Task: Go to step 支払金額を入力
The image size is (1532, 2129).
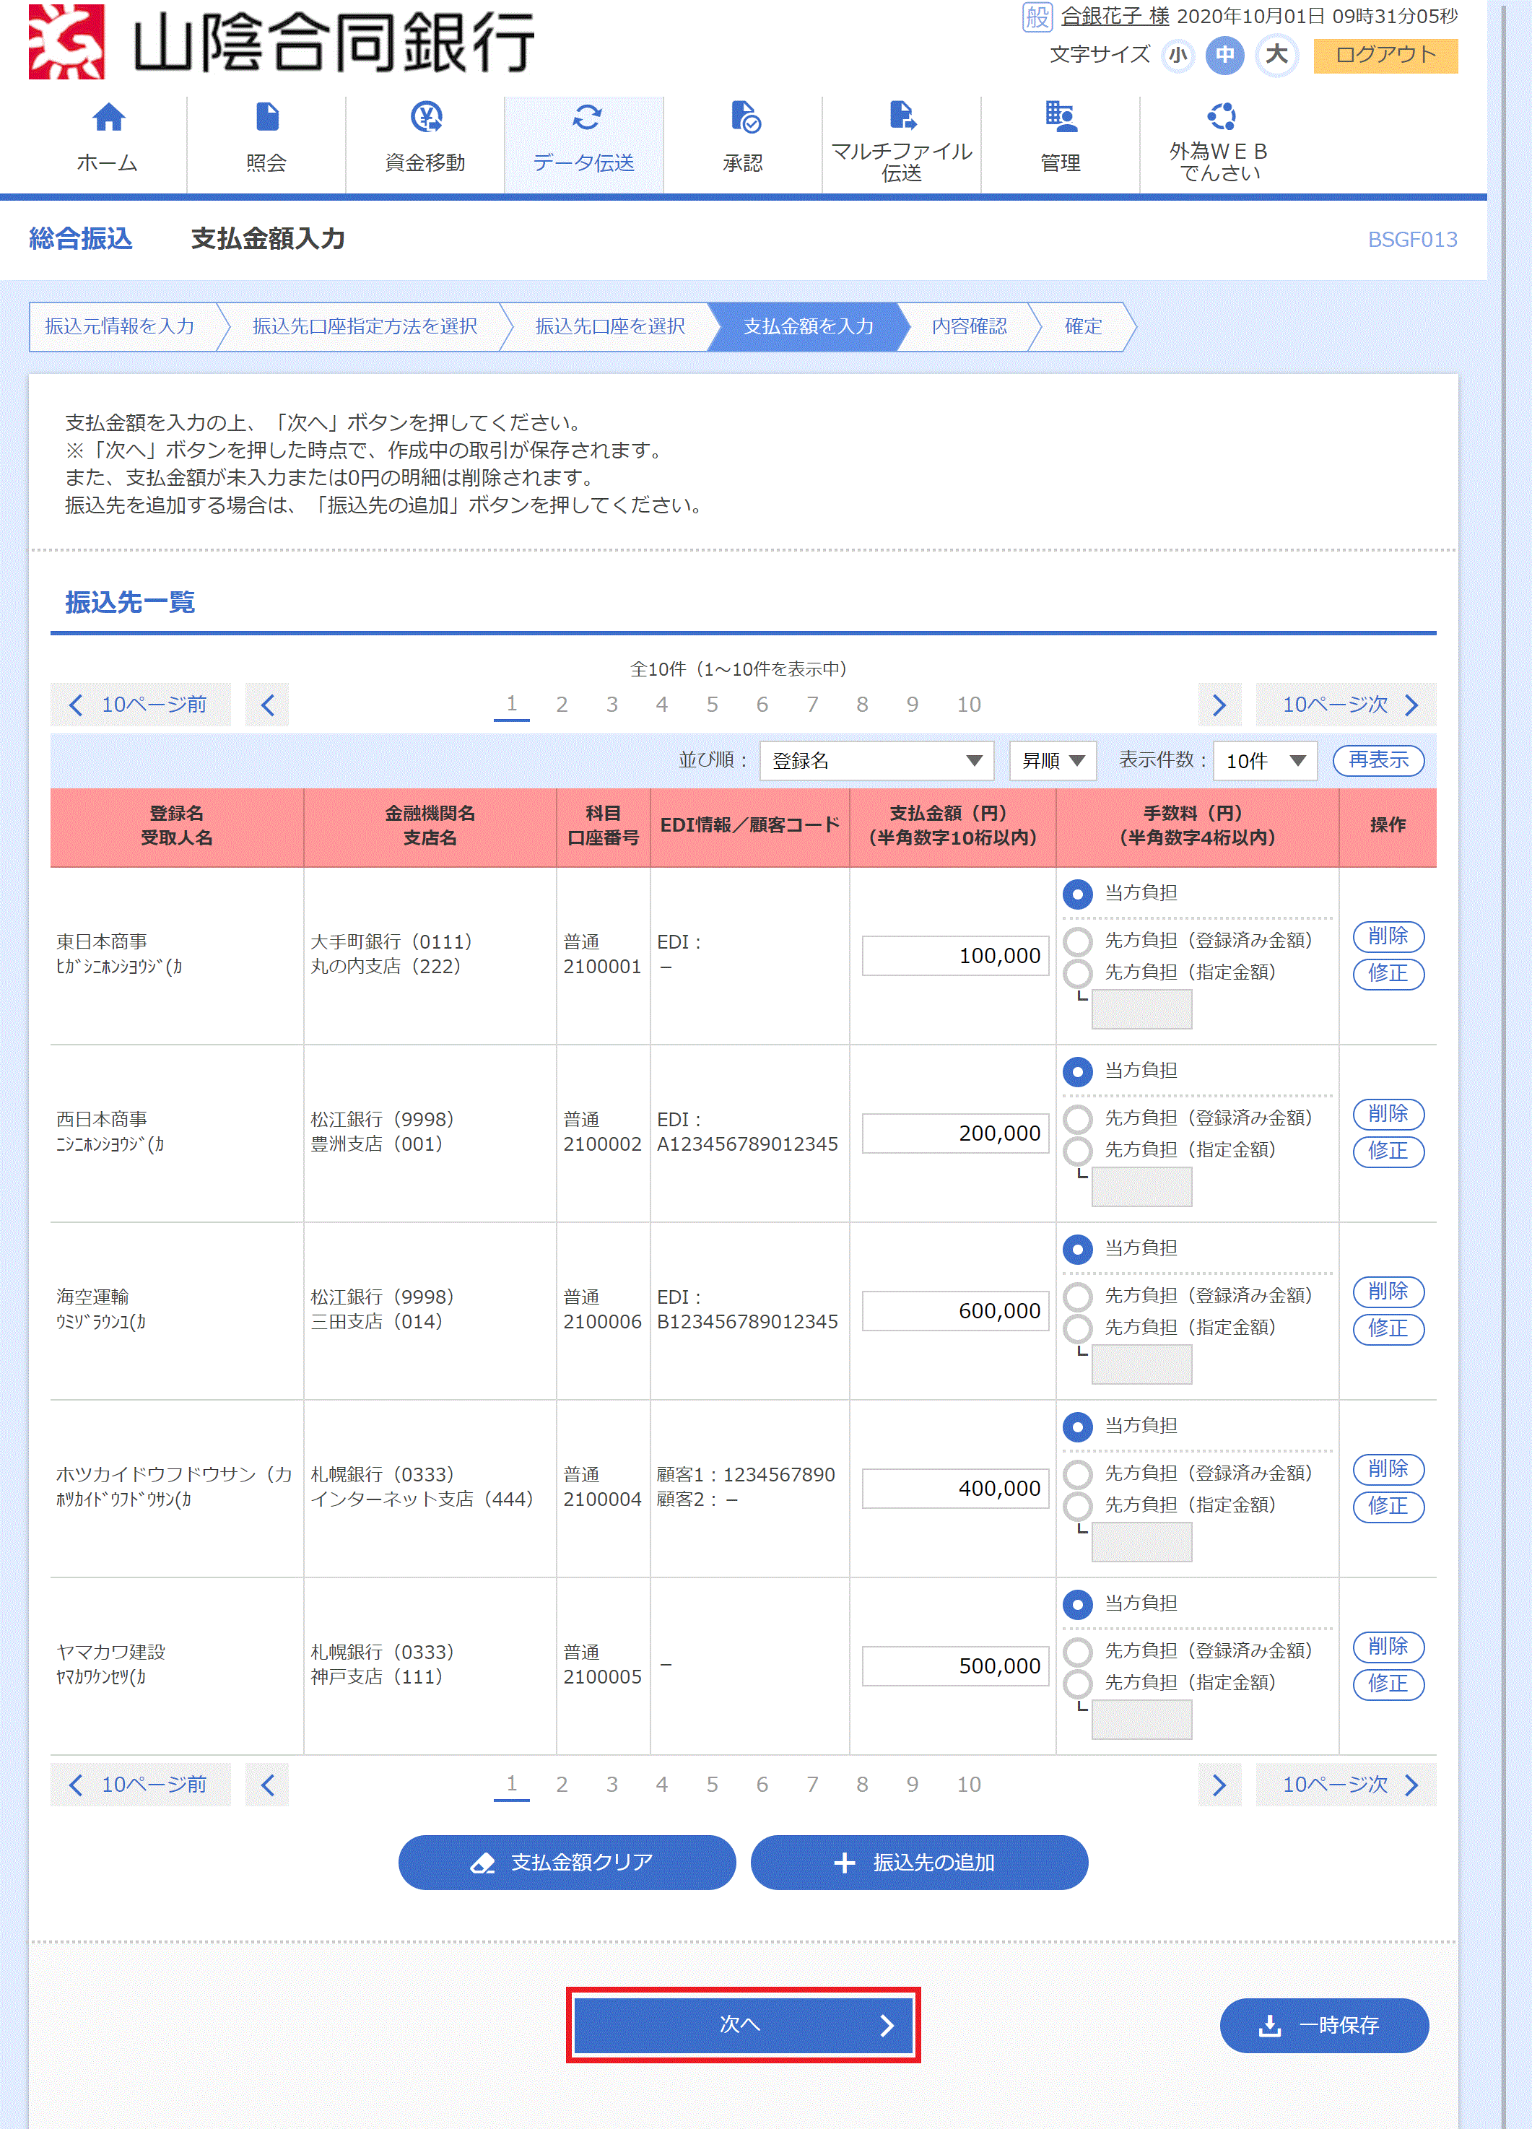Action: pyautogui.click(x=809, y=326)
